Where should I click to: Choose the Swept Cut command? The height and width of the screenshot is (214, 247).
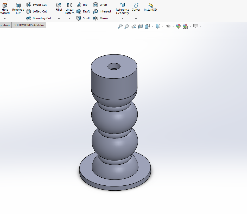(x=36, y=5)
